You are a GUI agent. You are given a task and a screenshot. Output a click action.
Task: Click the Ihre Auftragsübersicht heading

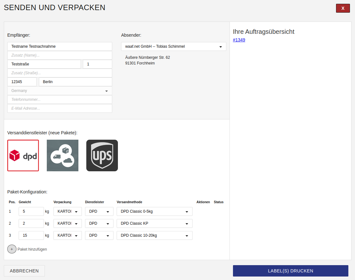click(264, 32)
